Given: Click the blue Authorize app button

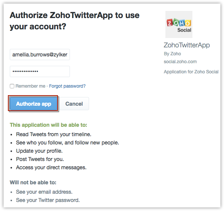Looking at the screenshot, I should click(33, 104).
